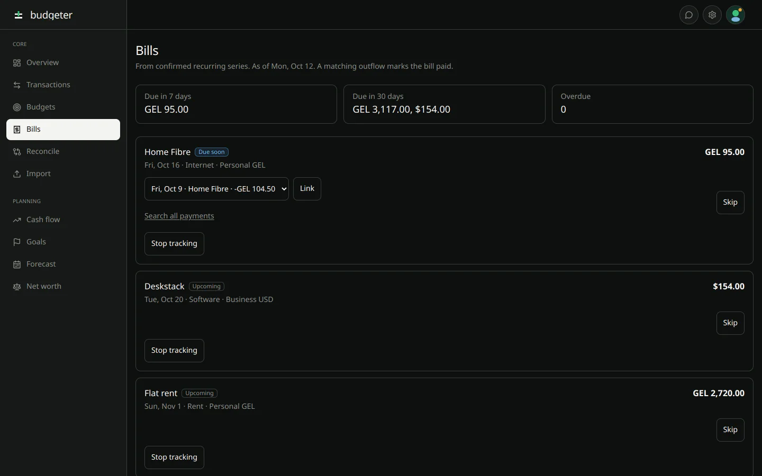Click the Home Fibre bill title

(x=167, y=152)
